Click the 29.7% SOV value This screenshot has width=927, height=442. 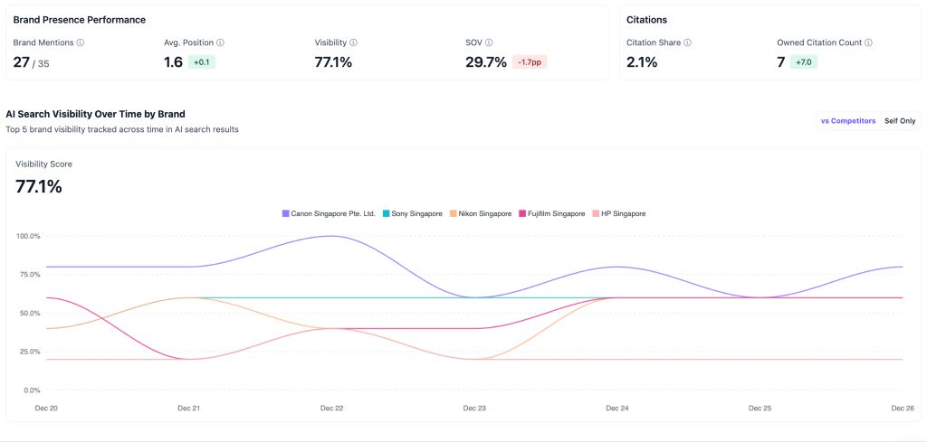[486, 62]
